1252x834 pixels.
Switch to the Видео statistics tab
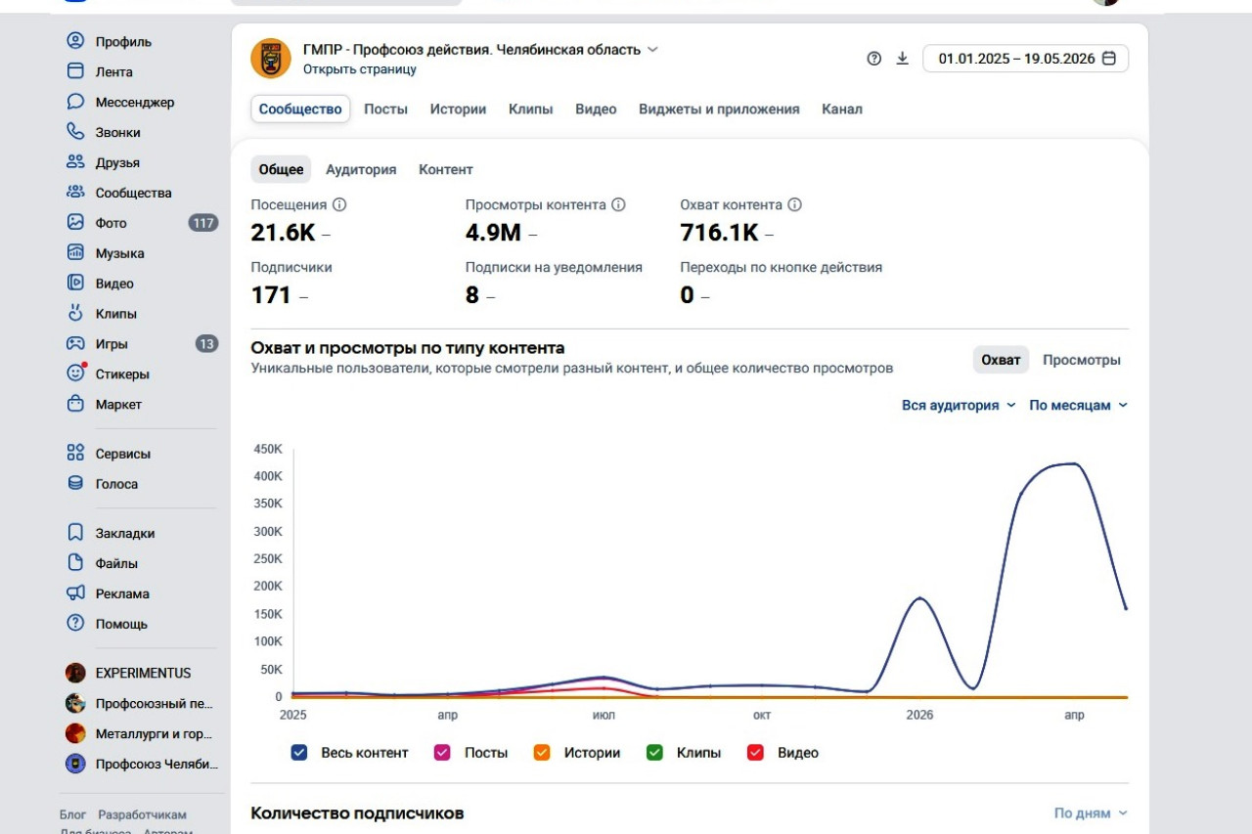pos(596,110)
